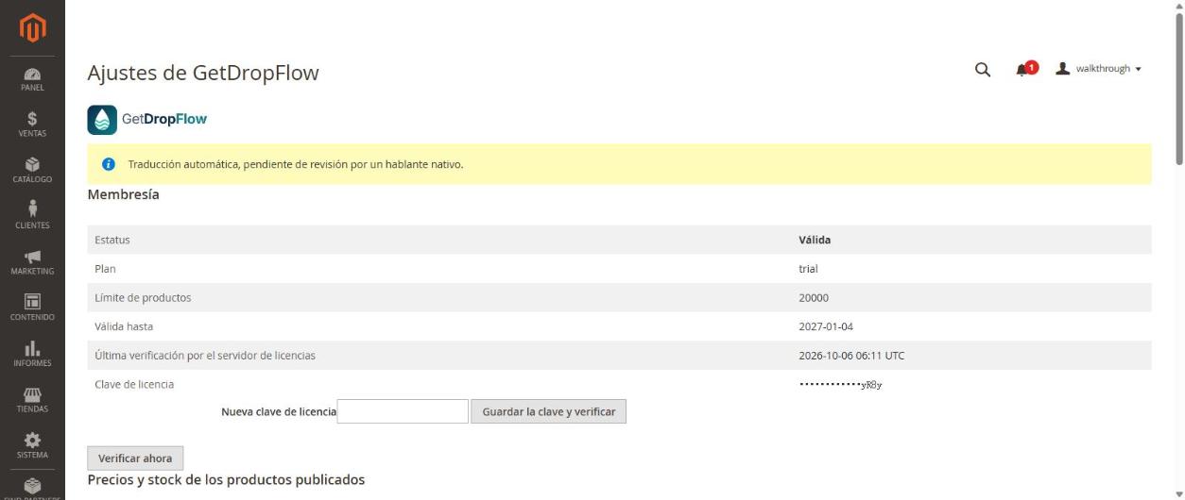The image size is (1185, 500).
Task: Click Precios y stock de los productos publicados heading
Action: [x=226, y=479]
